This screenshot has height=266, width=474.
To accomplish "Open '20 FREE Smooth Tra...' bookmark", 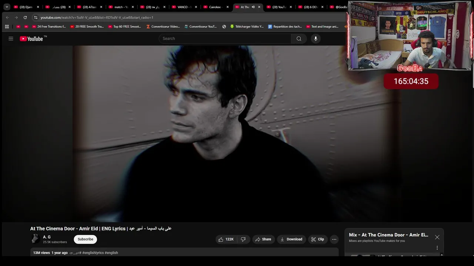I will 87,27.
